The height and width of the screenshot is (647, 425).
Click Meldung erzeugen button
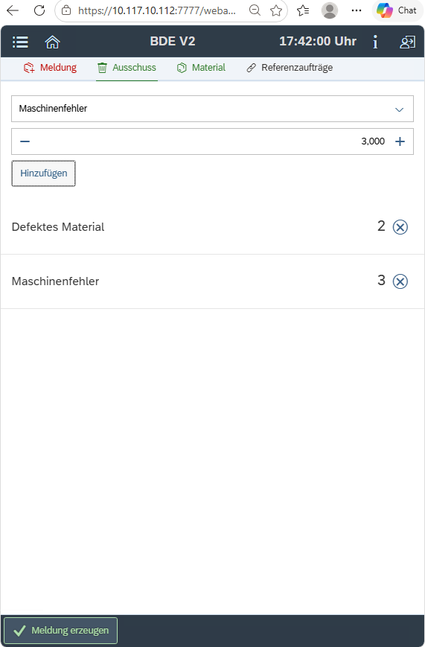[x=60, y=631]
